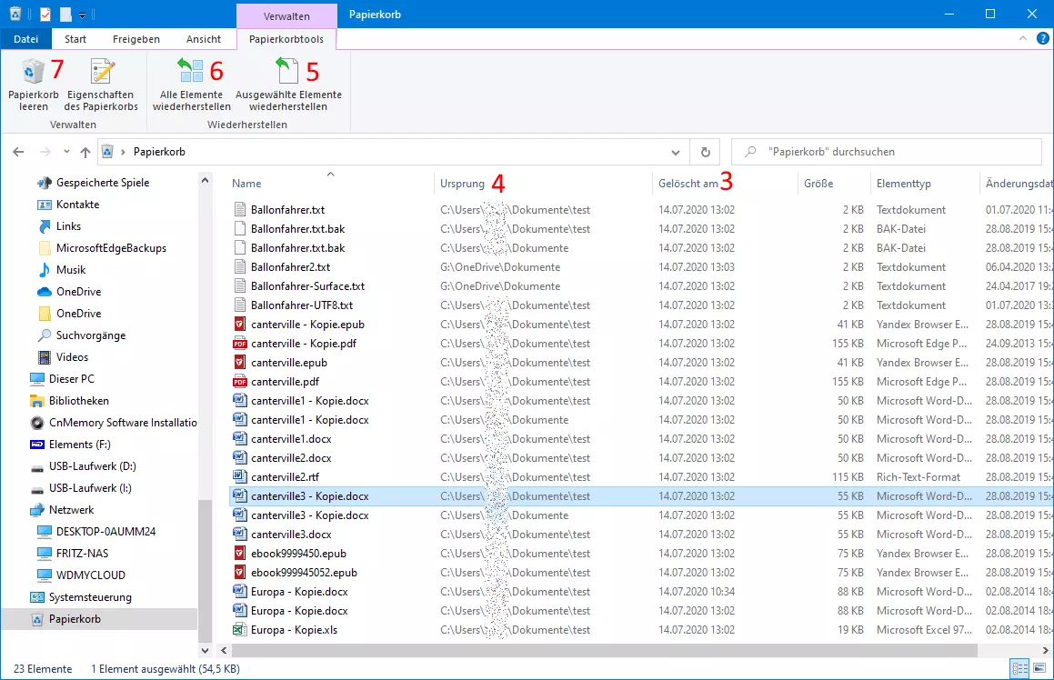Click the refresh button beside address bar
Image resolution: width=1054 pixels, height=680 pixels.
pyautogui.click(x=705, y=152)
